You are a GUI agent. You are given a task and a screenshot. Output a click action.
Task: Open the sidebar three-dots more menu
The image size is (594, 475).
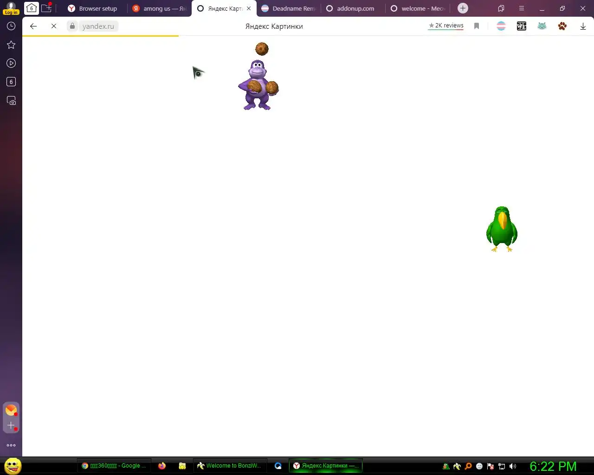click(11, 445)
